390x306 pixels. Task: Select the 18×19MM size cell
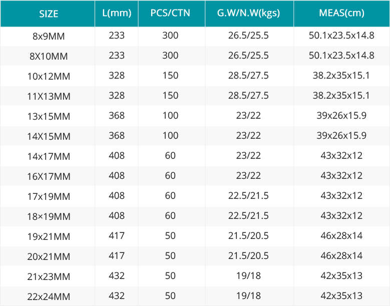pos(49,216)
